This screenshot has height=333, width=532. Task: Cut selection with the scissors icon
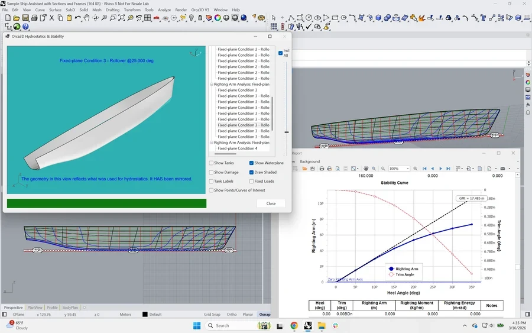coord(51,18)
